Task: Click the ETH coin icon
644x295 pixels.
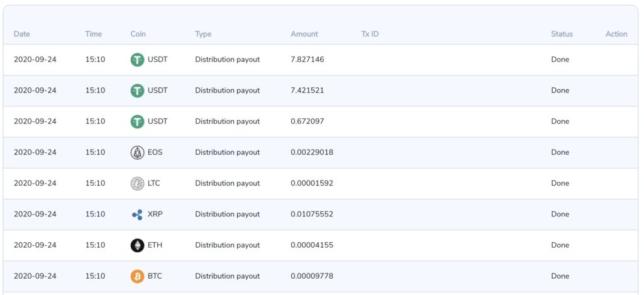Action: coord(137,245)
